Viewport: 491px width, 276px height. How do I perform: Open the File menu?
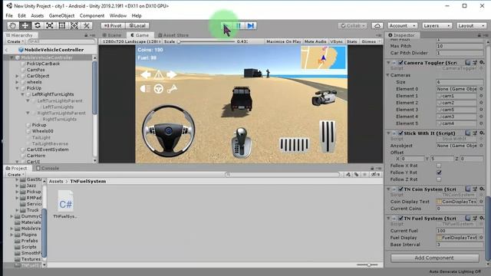click(x=9, y=15)
